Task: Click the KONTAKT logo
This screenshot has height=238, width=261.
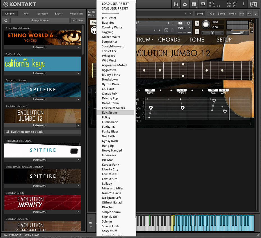Action: (20, 4)
